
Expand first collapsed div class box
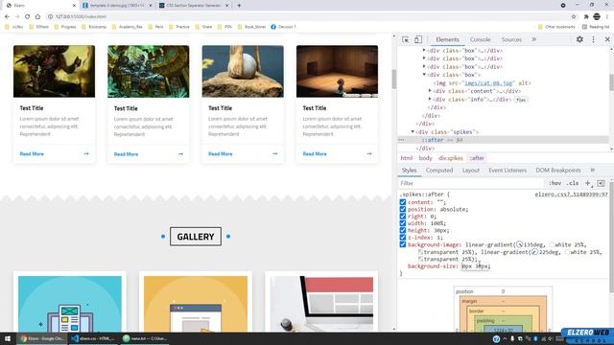click(x=424, y=51)
